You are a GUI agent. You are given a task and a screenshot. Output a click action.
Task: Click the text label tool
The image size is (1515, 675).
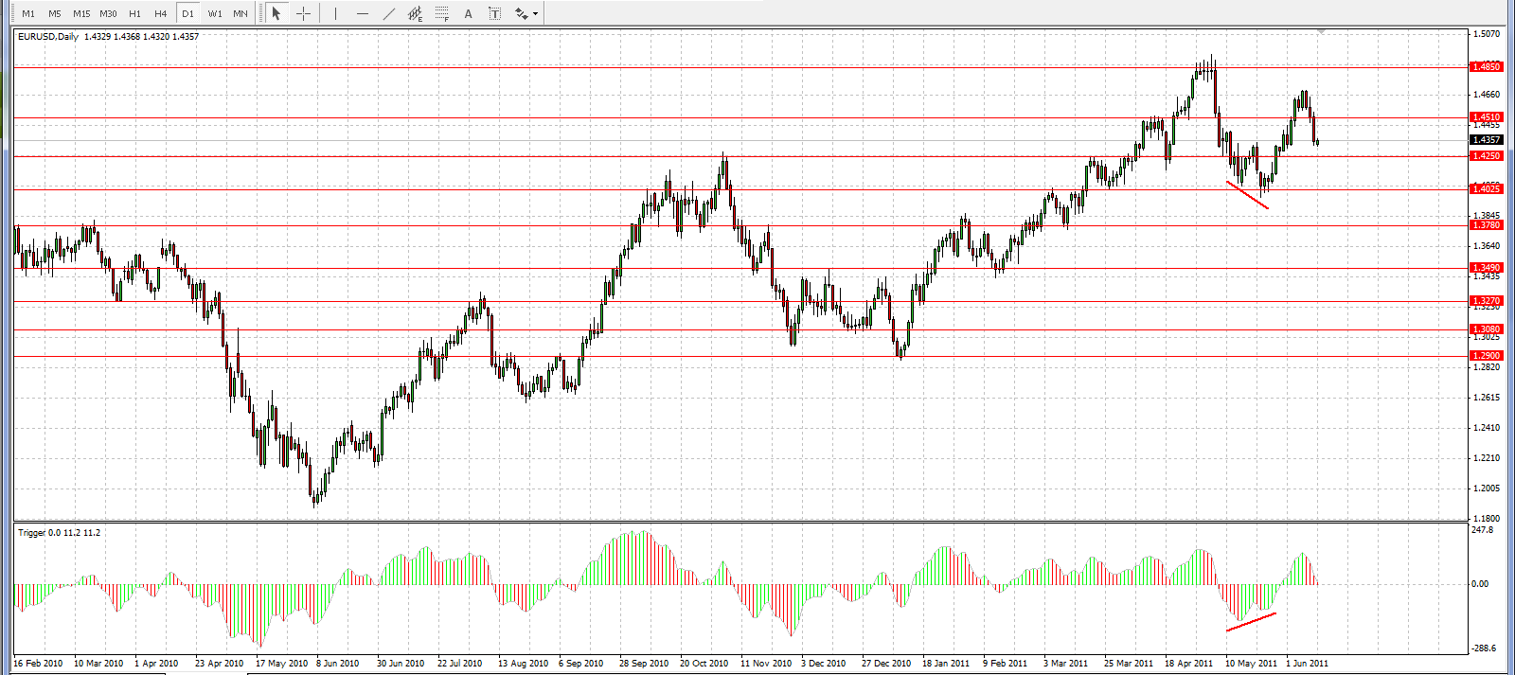click(494, 13)
